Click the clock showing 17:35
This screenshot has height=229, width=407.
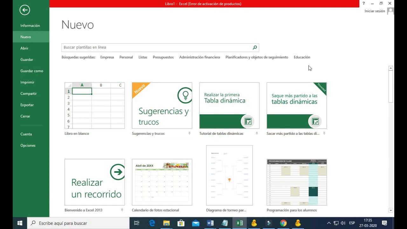pos(368,220)
